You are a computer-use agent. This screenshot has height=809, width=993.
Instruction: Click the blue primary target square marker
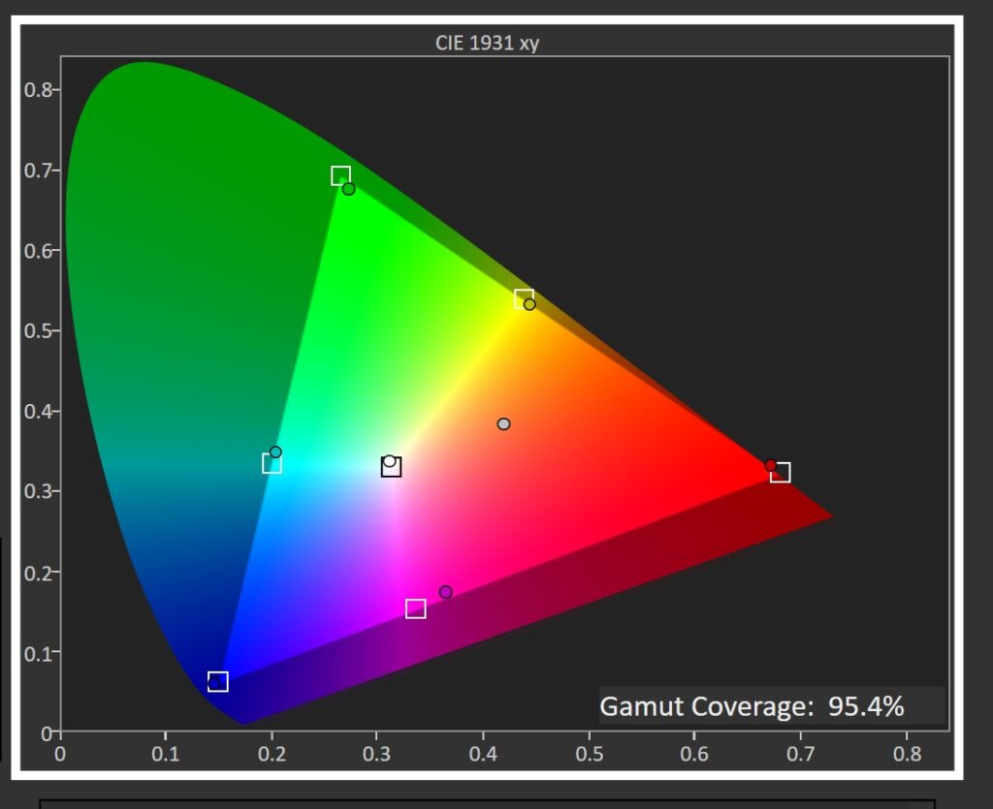(x=218, y=682)
